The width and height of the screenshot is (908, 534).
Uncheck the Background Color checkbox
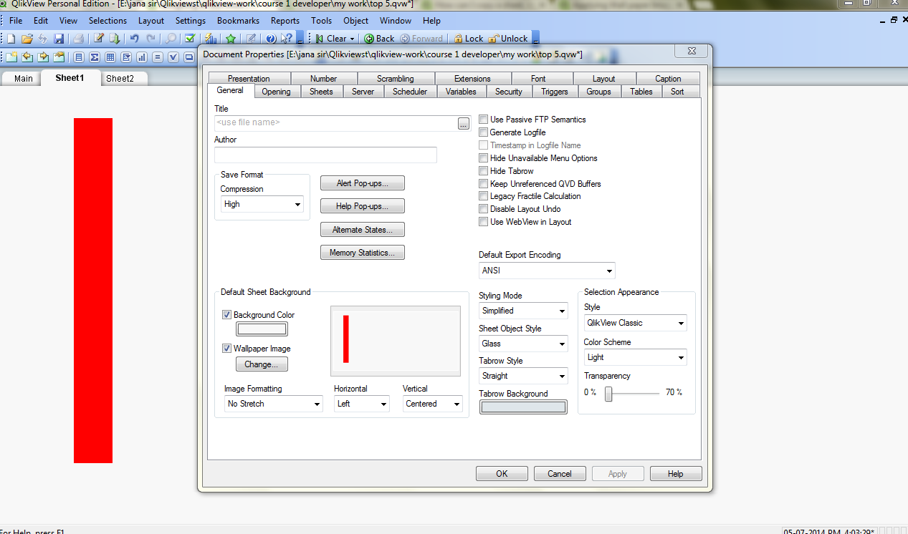(x=226, y=315)
